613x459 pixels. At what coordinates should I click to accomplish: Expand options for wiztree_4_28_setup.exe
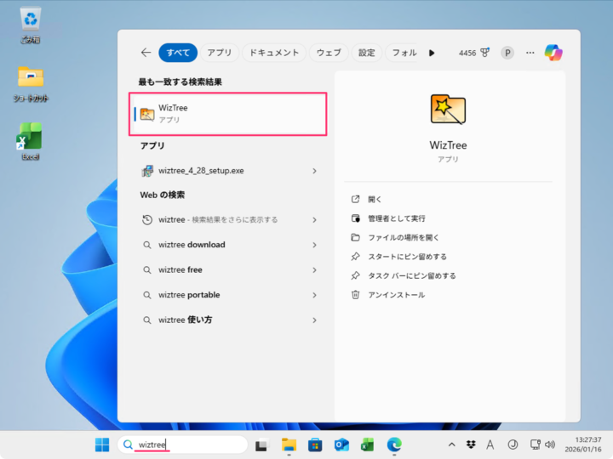[x=314, y=171]
